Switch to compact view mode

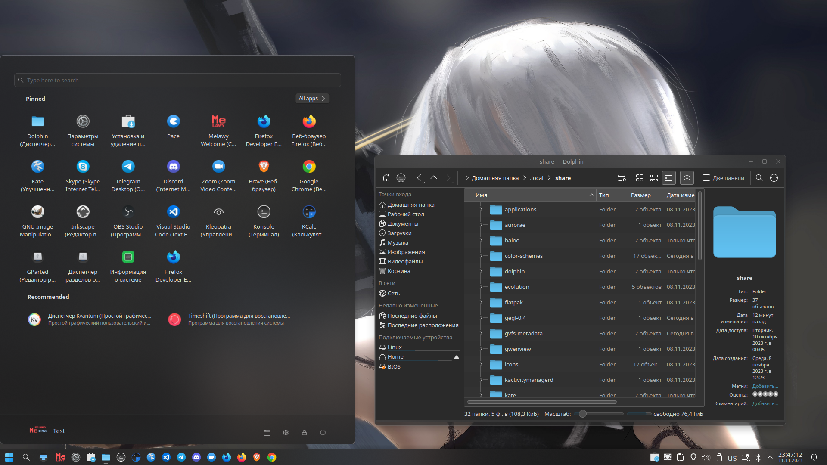pyautogui.click(x=654, y=178)
